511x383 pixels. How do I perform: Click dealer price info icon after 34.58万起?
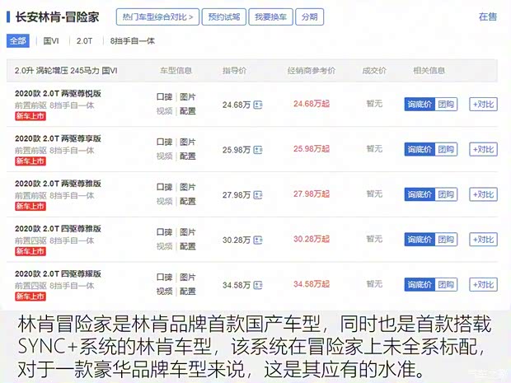(x=326, y=285)
